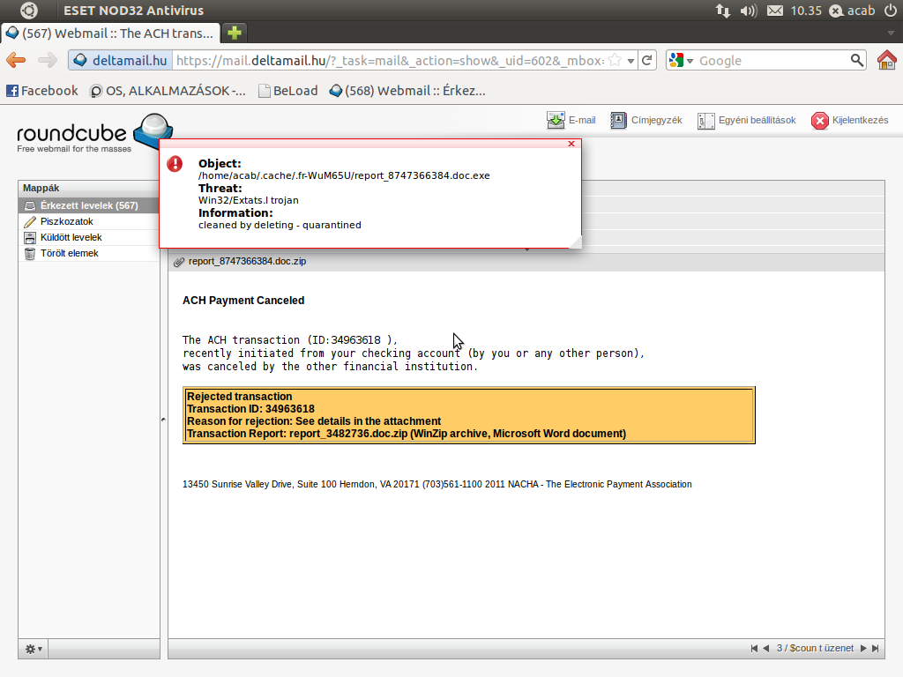This screenshot has width=903, height=677.
Task: Reload the page with the refresh icon
Action: 646,60
